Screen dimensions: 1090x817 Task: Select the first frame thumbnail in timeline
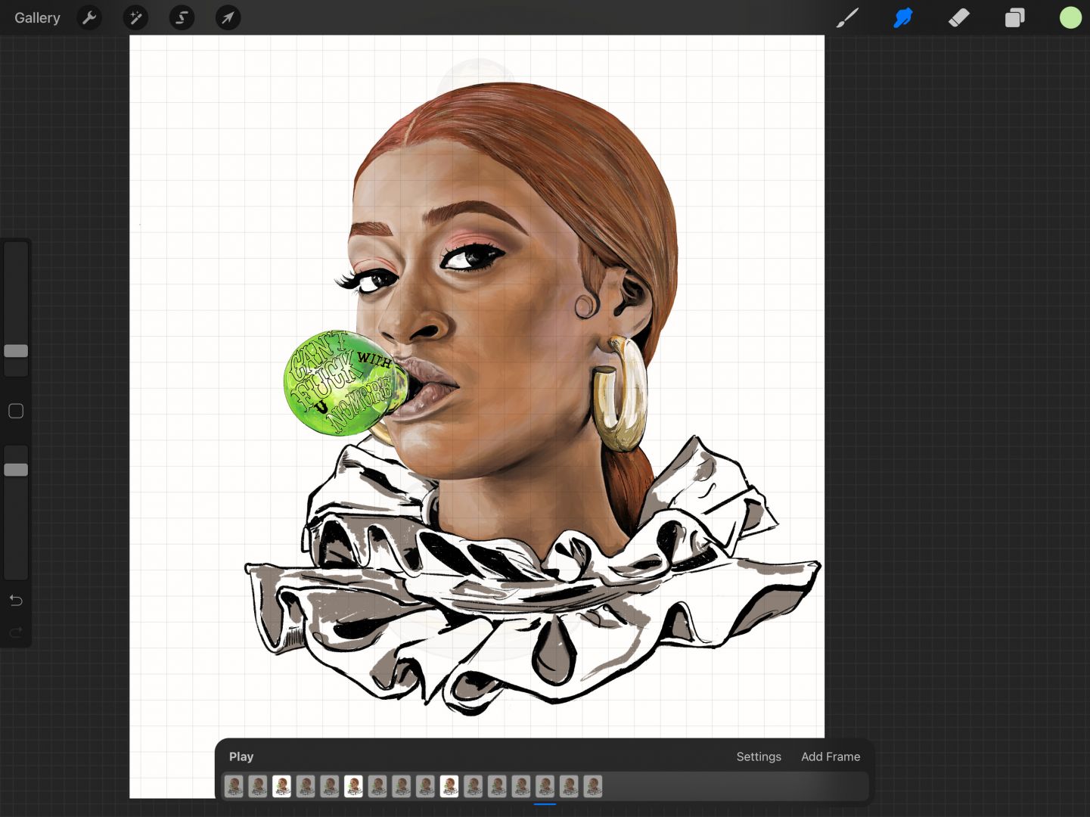pos(234,787)
